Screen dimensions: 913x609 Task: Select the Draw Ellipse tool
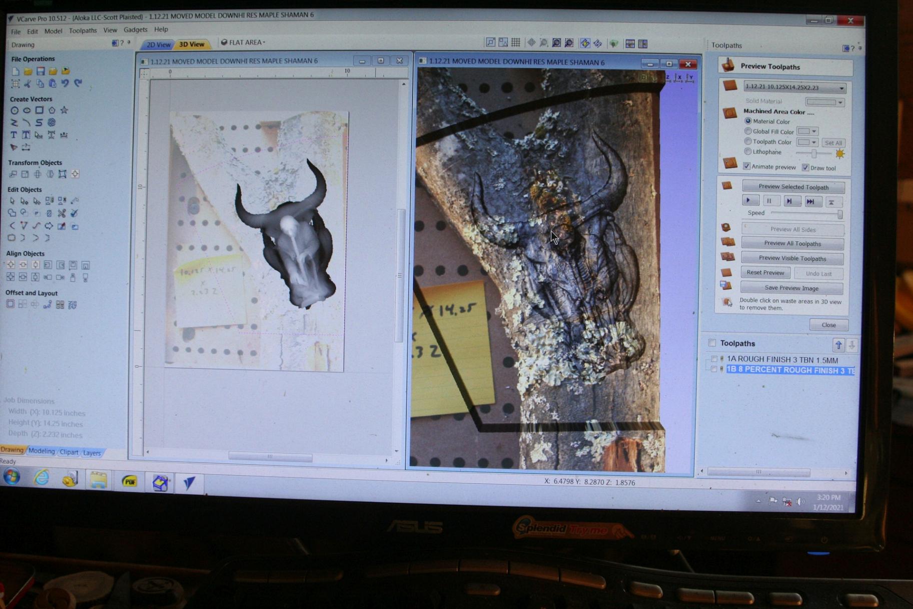[27, 111]
